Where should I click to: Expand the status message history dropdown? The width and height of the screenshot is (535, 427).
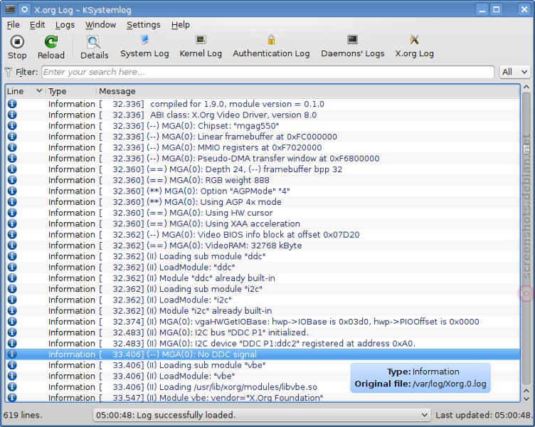coord(424,415)
